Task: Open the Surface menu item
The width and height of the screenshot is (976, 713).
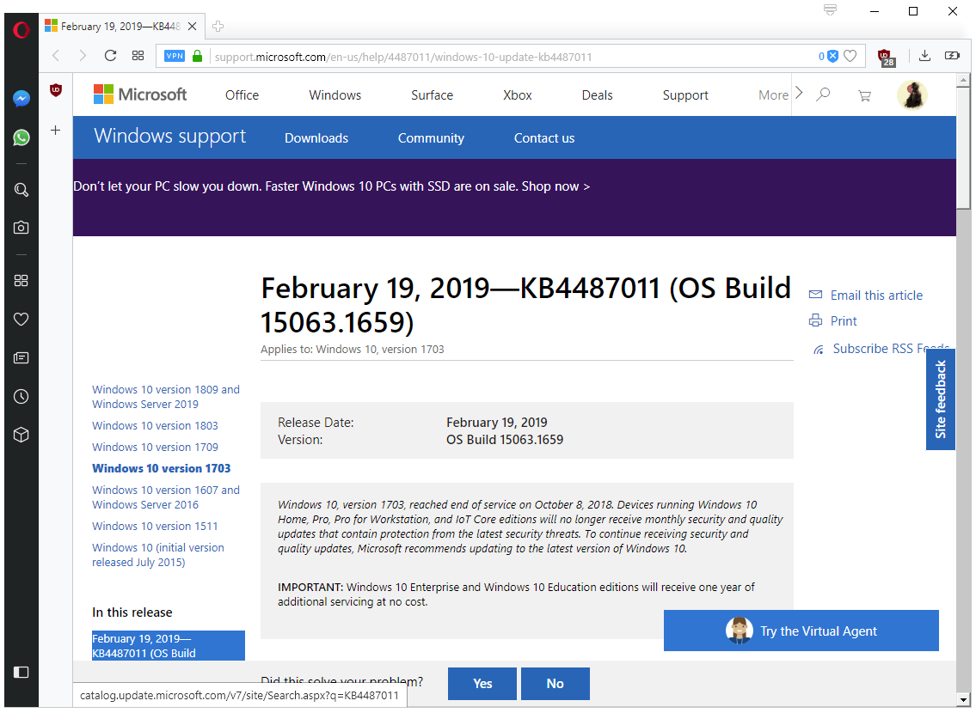Action: (432, 95)
